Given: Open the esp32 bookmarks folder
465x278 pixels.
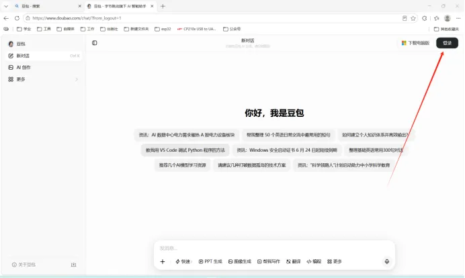Looking at the screenshot, I should (x=163, y=29).
